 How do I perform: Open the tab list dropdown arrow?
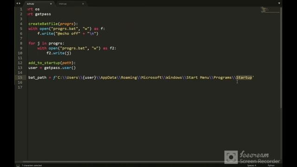[x=279, y=3]
